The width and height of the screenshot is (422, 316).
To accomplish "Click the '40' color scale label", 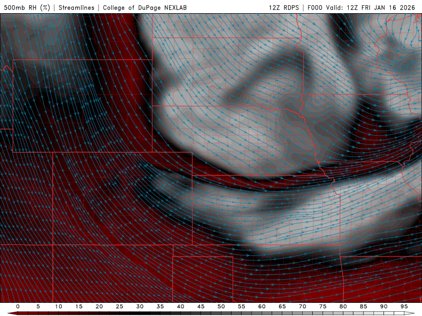I will (180, 307).
